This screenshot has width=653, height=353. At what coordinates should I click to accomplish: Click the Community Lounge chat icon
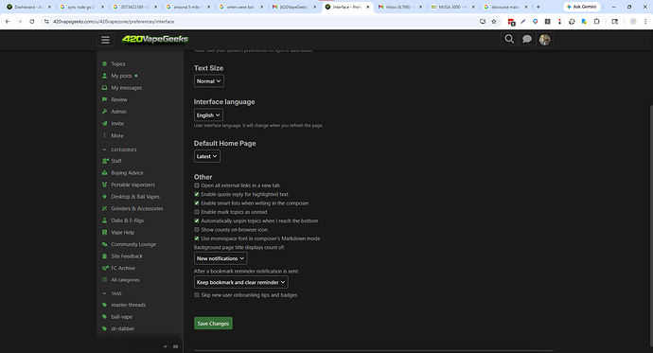104,244
